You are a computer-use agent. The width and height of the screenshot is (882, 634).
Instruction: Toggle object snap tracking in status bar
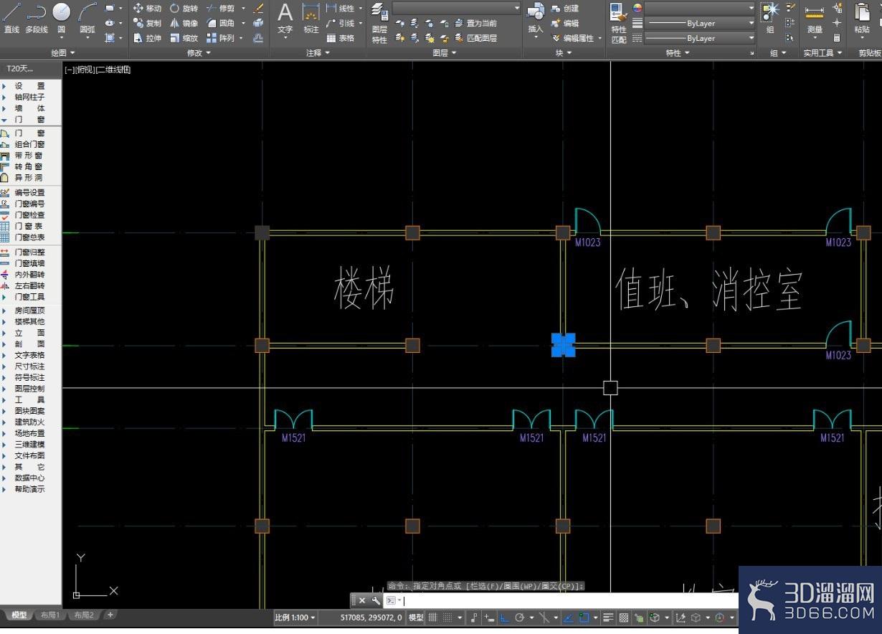pyautogui.click(x=568, y=618)
